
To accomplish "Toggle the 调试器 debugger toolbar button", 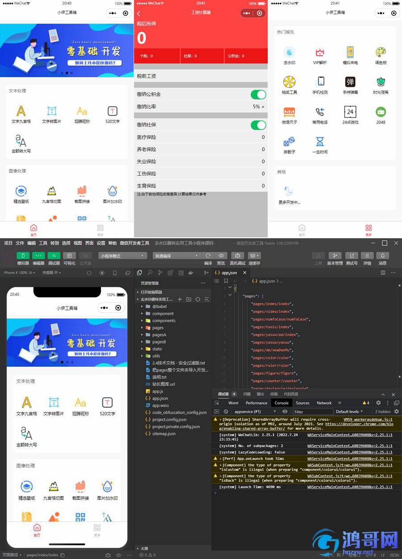I will point(54,256).
